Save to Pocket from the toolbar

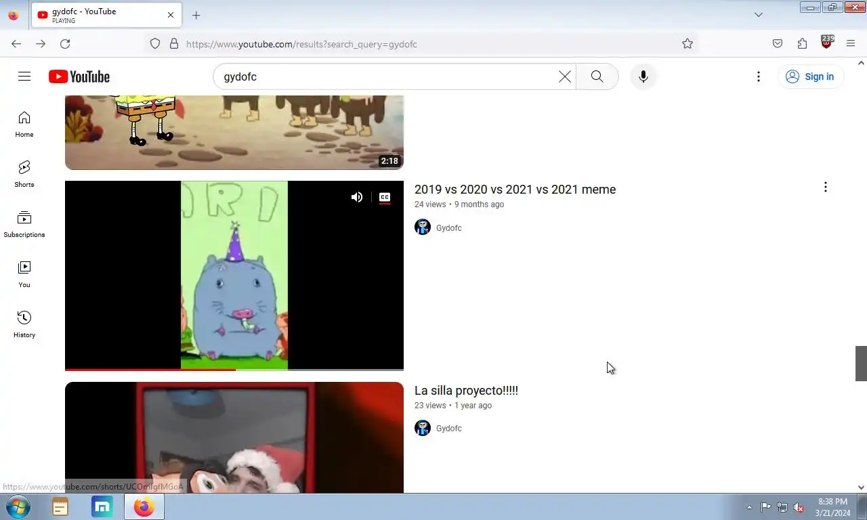778,44
